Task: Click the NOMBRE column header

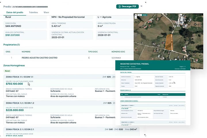Action: (26, 52)
